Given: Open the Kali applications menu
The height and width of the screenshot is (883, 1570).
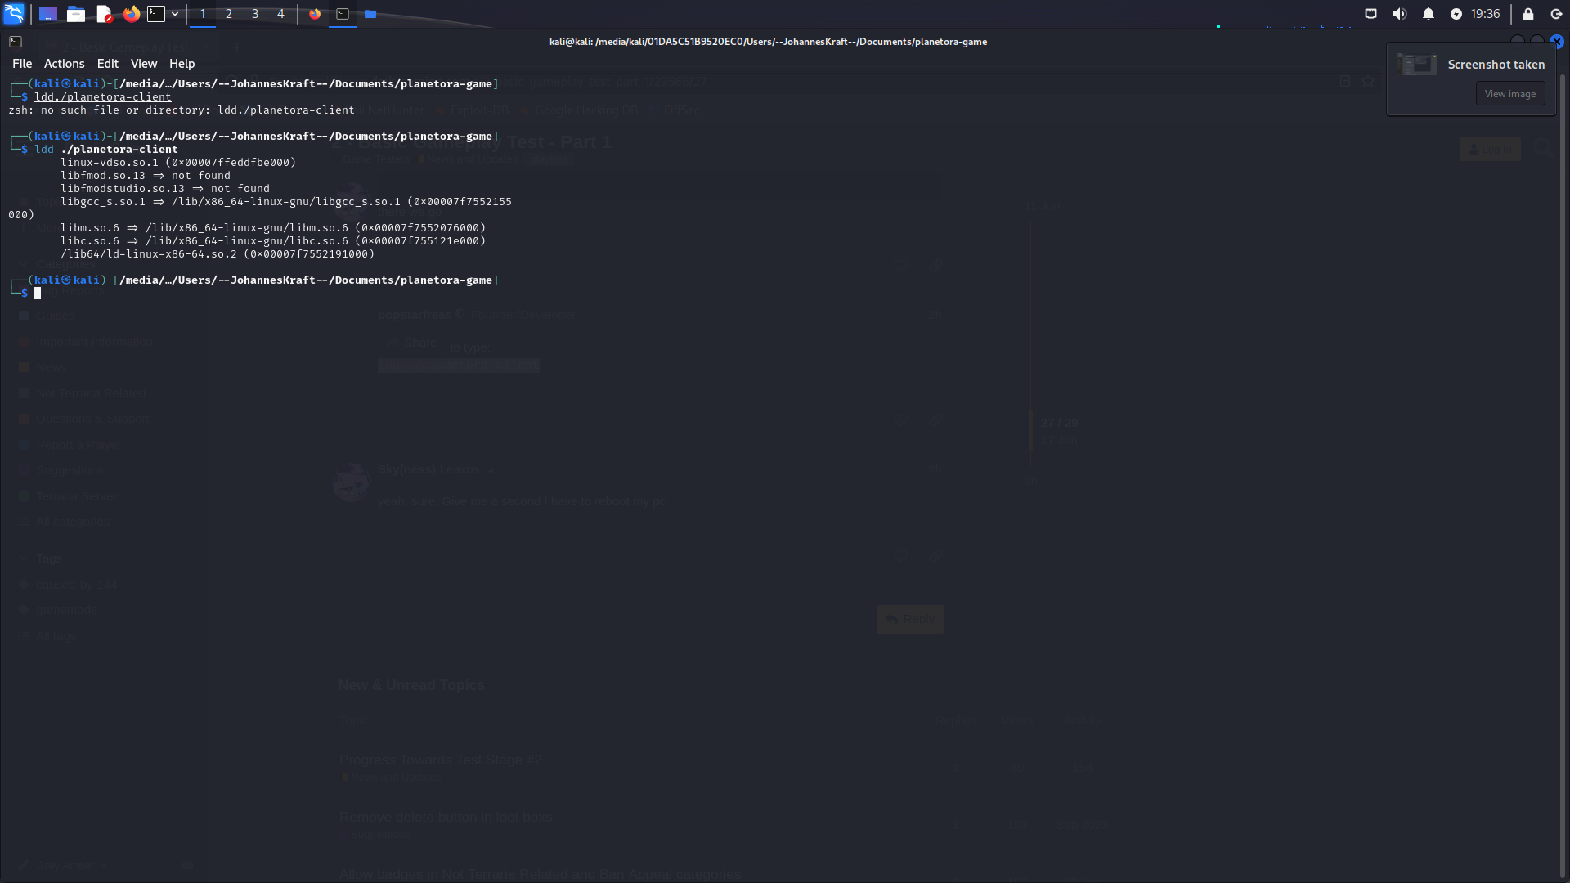Looking at the screenshot, I should [x=14, y=13].
